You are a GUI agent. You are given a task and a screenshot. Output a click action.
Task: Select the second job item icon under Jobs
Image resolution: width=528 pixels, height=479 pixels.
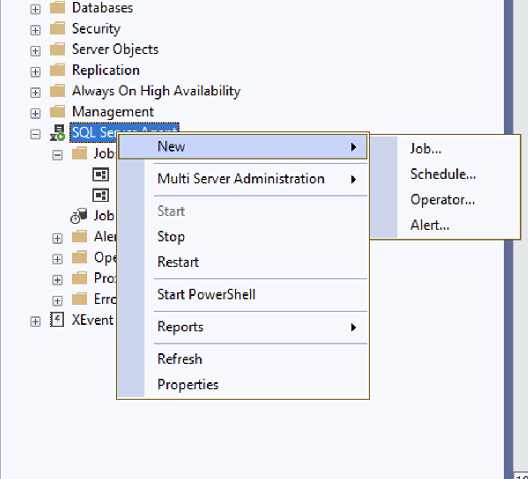[x=101, y=195]
